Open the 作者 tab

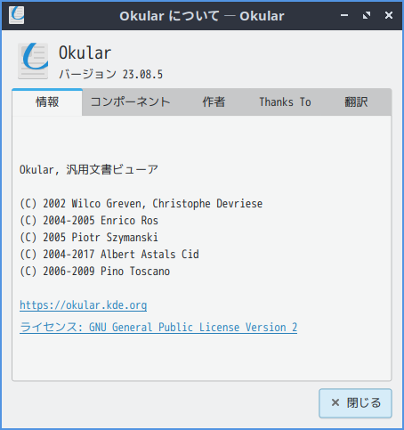coord(214,102)
